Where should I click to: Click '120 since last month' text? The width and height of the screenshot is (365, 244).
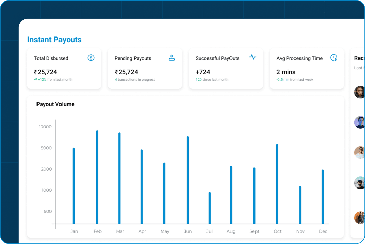212,80
